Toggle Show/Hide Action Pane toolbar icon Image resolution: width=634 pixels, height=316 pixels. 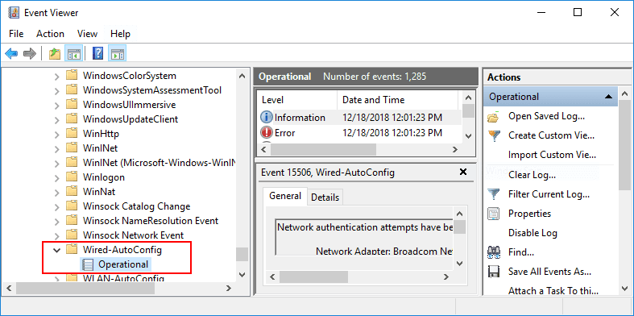pos(118,53)
